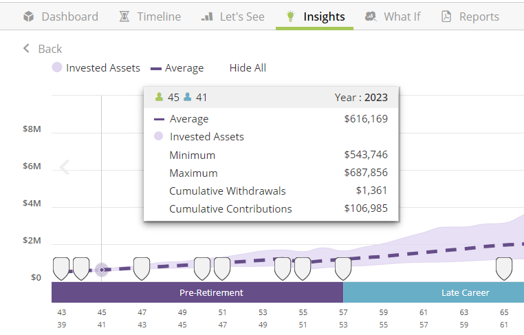This screenshot has width=524, height=335.
Task: Click the Timeline hourglass icon
Action: tap(124, 17)
